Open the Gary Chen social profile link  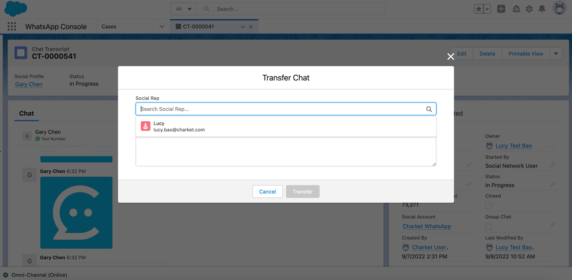pos(29,84)
